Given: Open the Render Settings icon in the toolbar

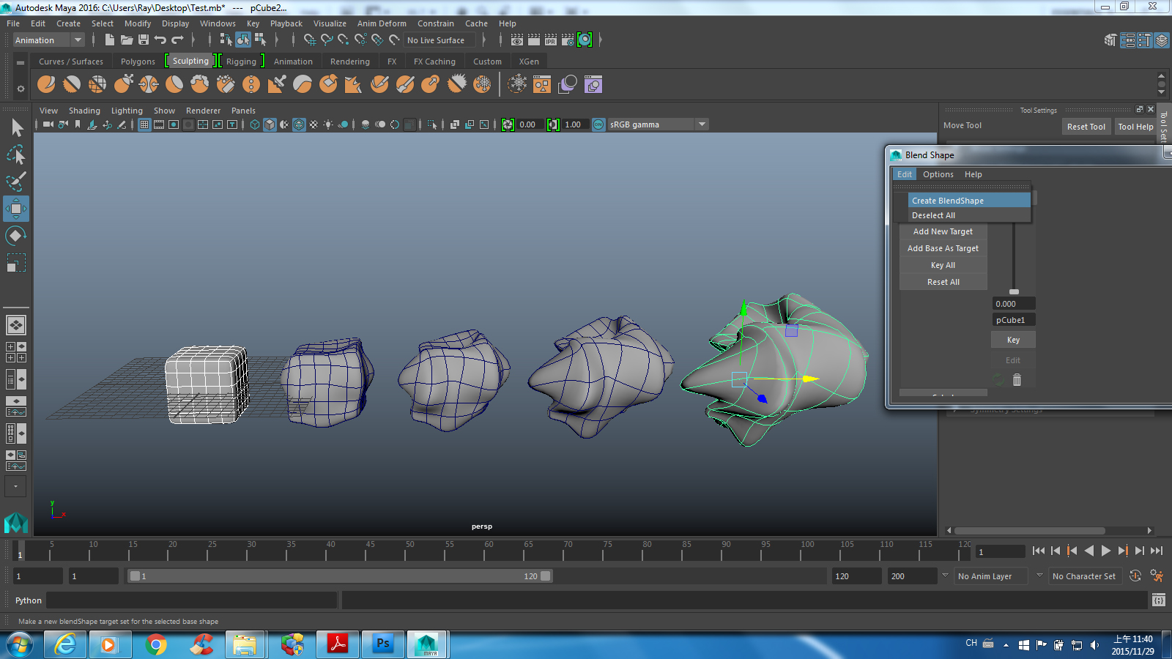Looking at the screenshot, I should (x=568, y=40).
